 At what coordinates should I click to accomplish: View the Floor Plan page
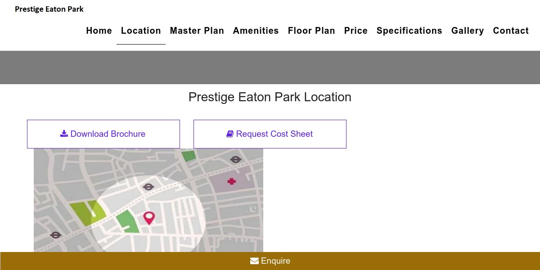click(x=311, y=31)
